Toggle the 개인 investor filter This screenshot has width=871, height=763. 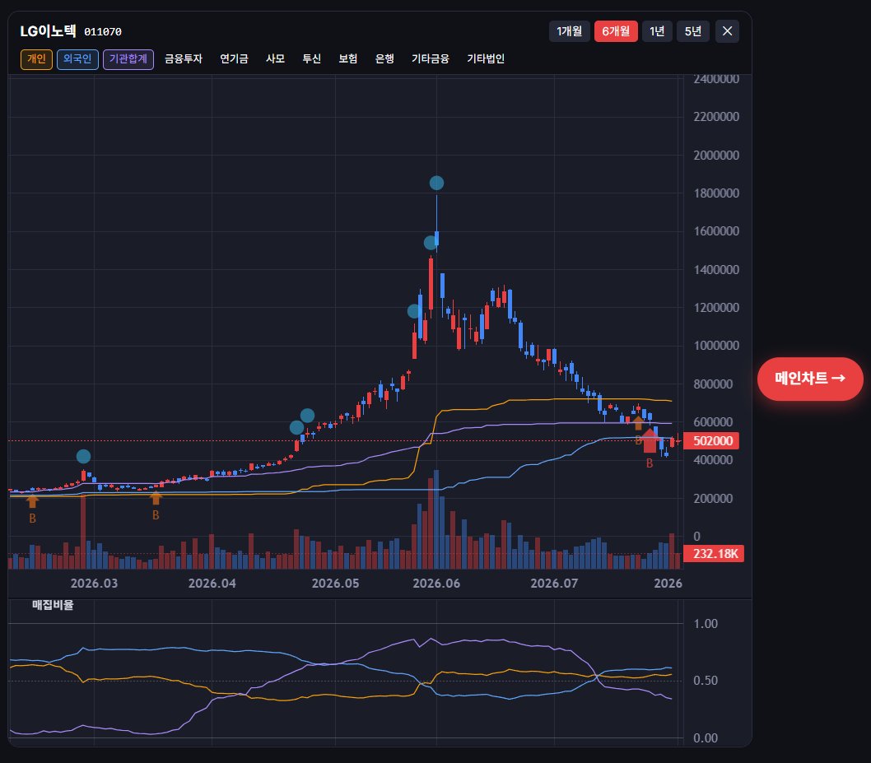tap(37, 59)
